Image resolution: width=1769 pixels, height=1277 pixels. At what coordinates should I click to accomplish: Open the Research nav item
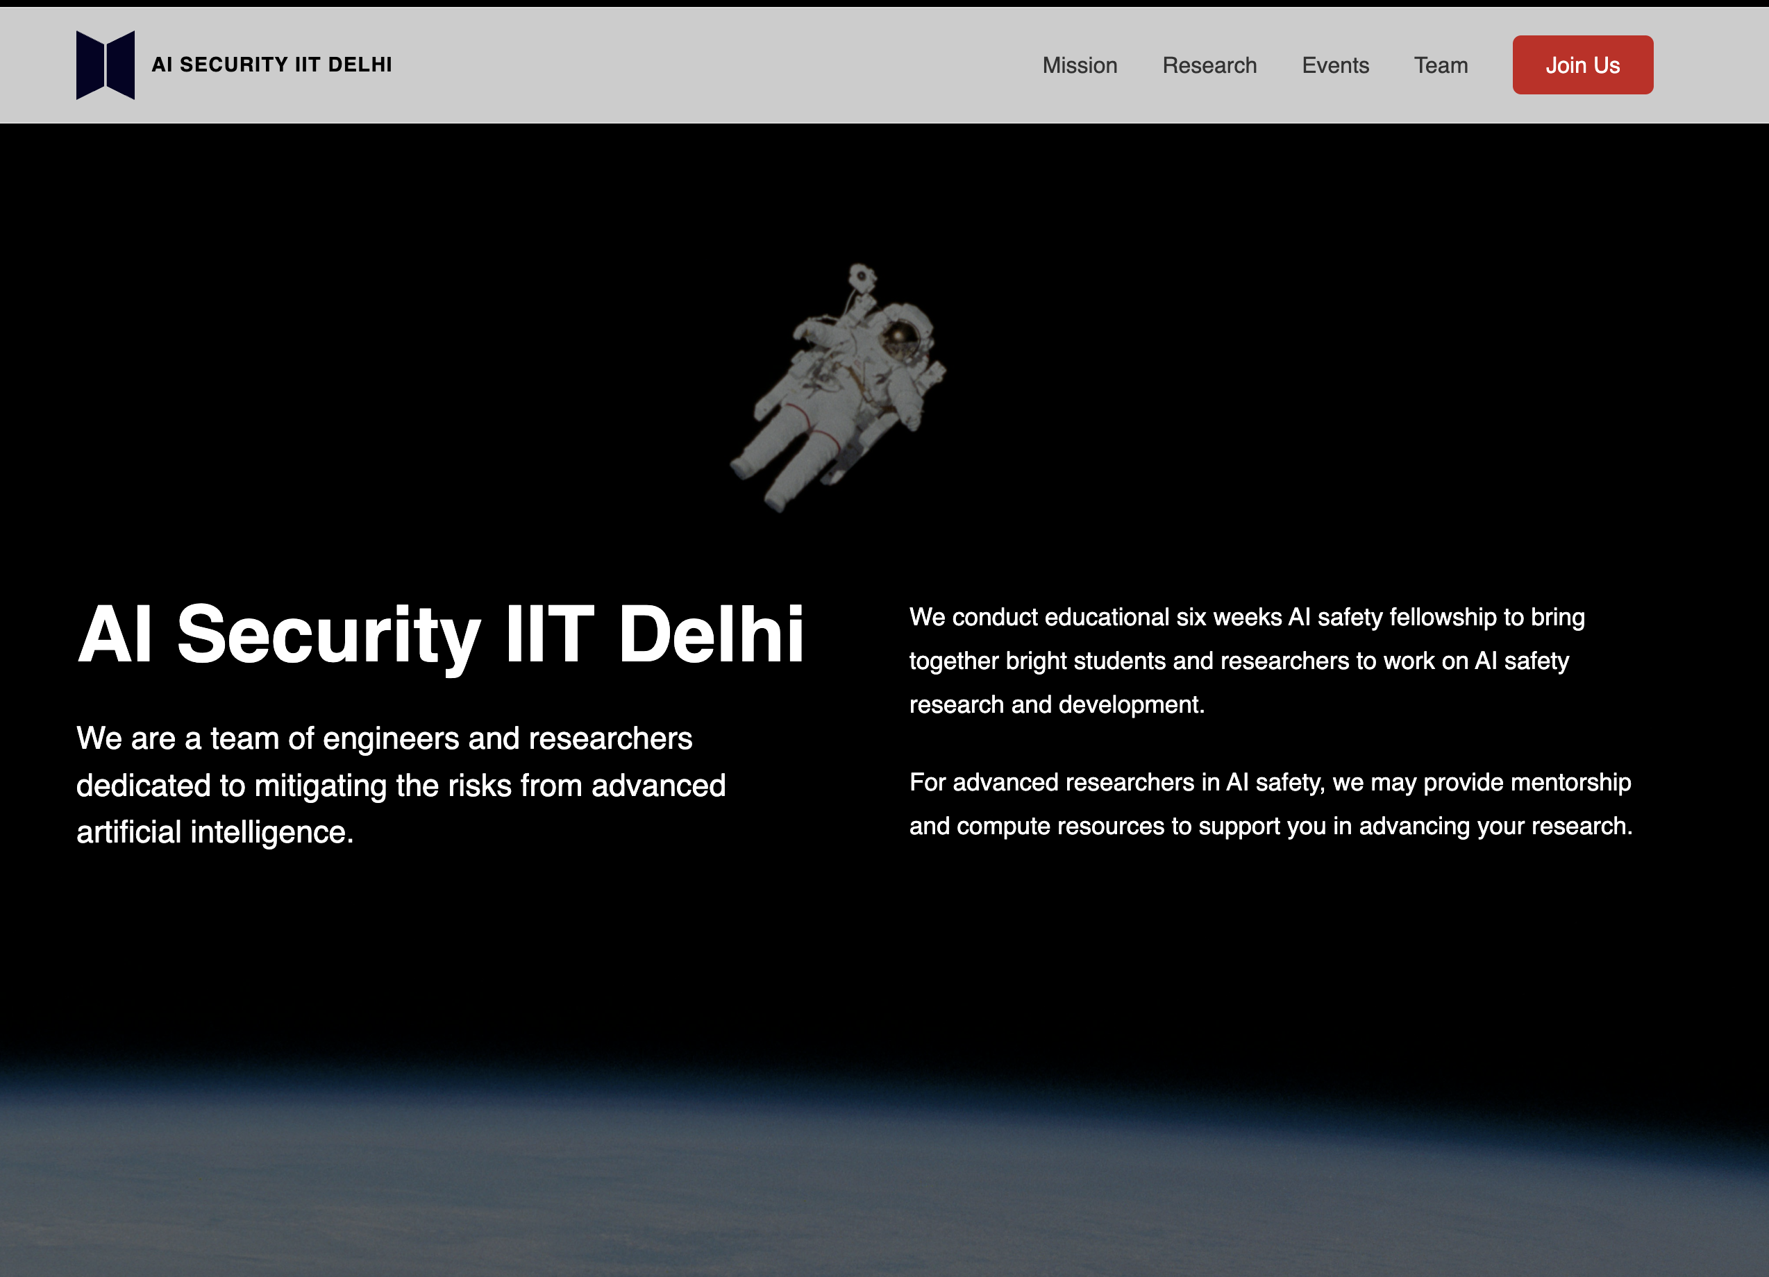(1209, 65)
